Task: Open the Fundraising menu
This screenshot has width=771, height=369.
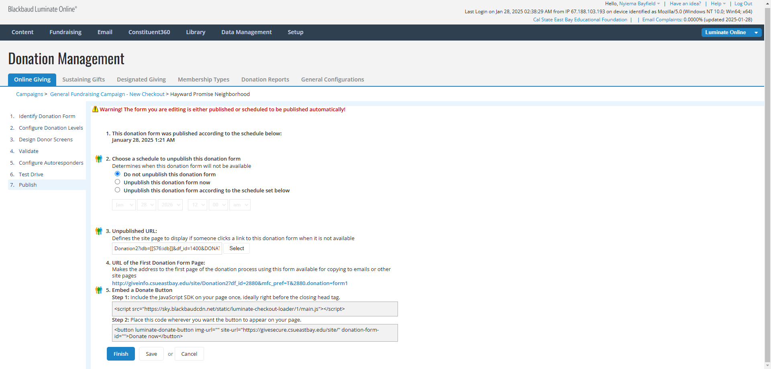Action: (65, 32)
